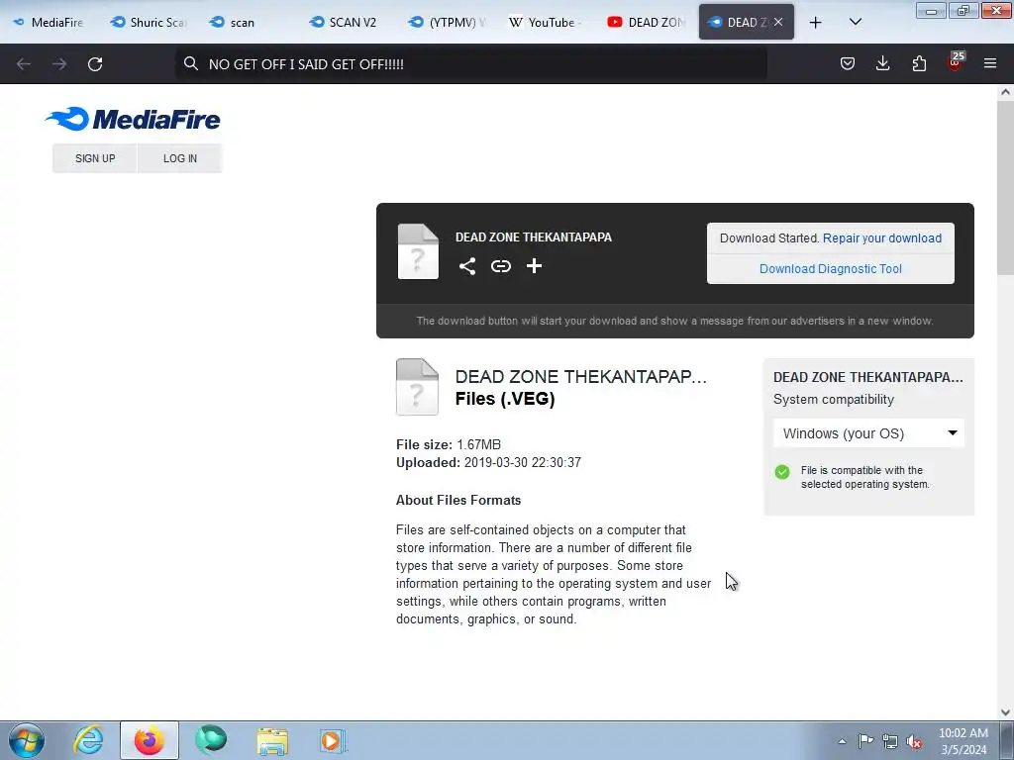Screen dimensions: 1014x760
Task: Click Repair your download link
Action: click(882, 237)
